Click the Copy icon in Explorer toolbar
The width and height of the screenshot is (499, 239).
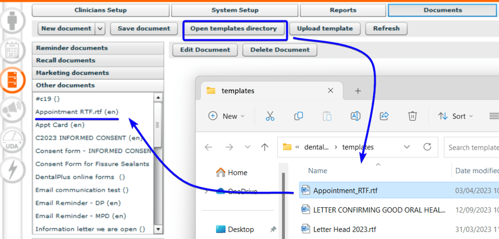[298, 116]
